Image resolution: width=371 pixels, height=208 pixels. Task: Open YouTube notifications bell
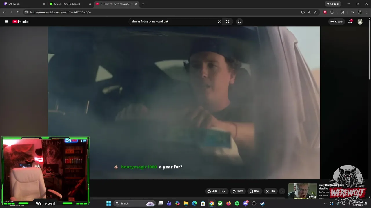[x=350, y=22]
